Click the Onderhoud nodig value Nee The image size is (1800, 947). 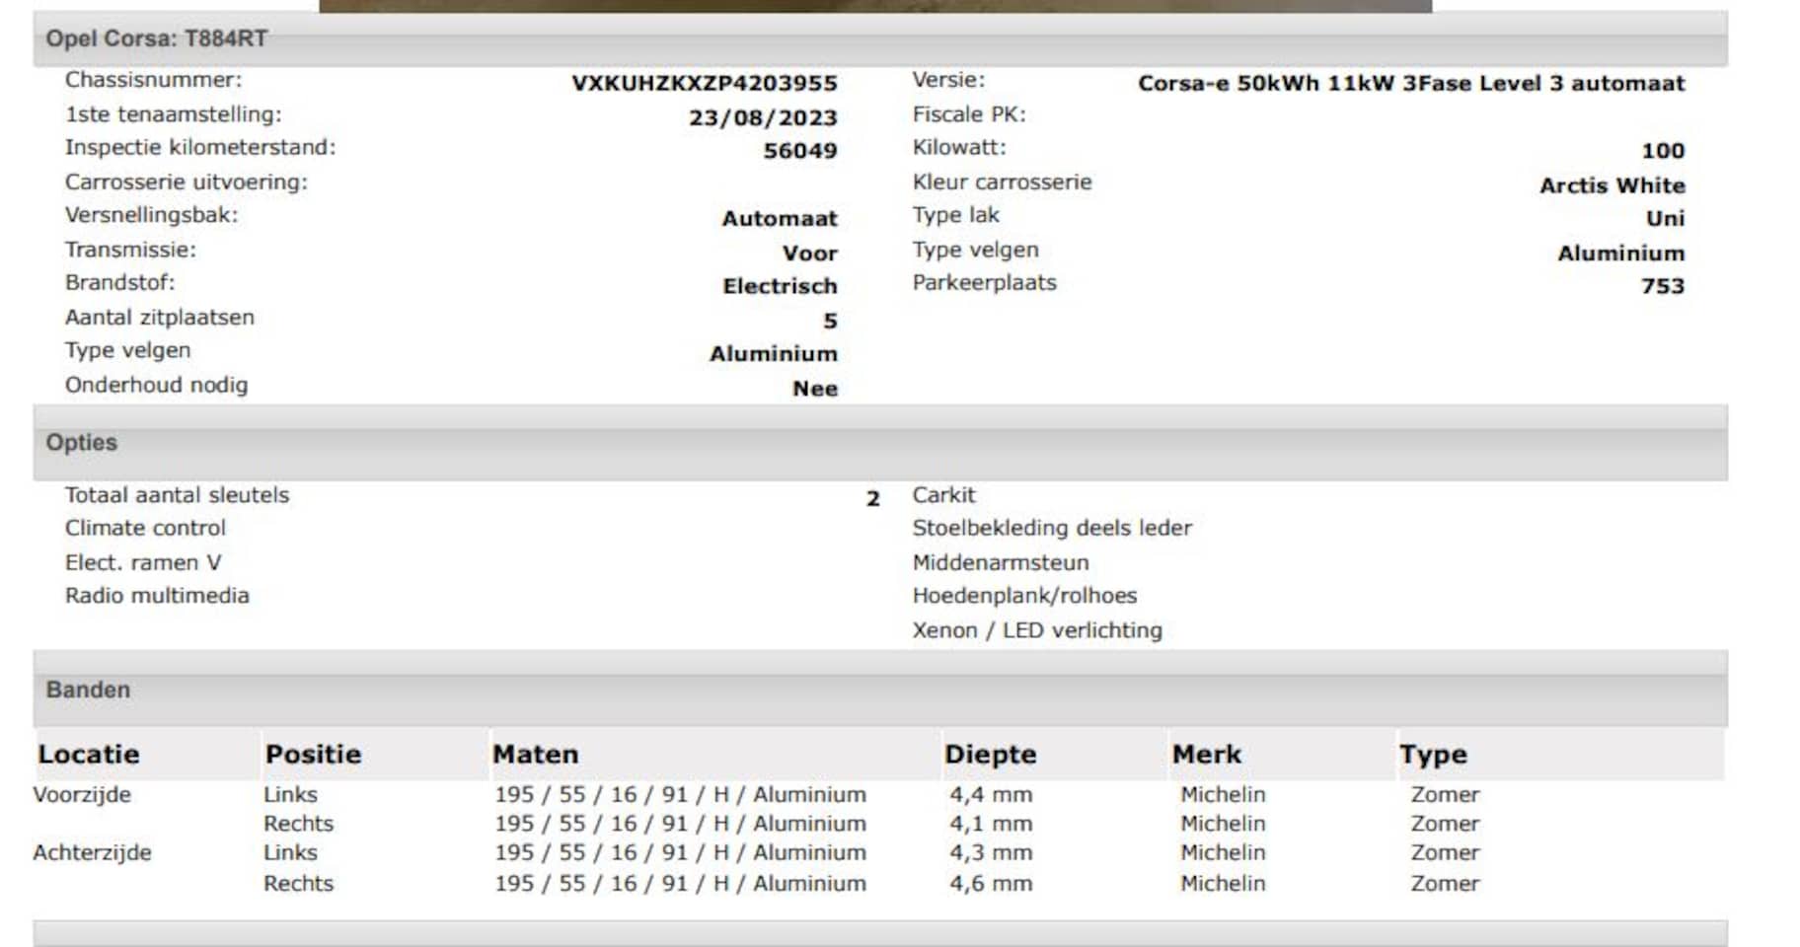tap(815, 389)
